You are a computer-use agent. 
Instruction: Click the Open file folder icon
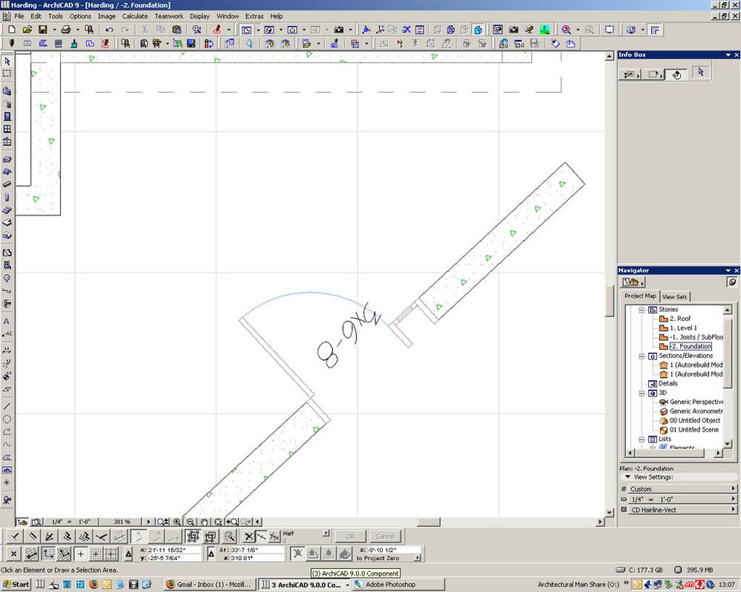tap(27, 30)
